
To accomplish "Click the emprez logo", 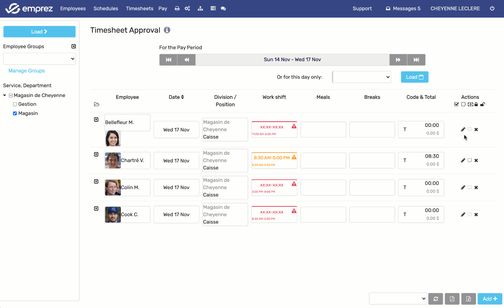I will [x=29, y=9].
